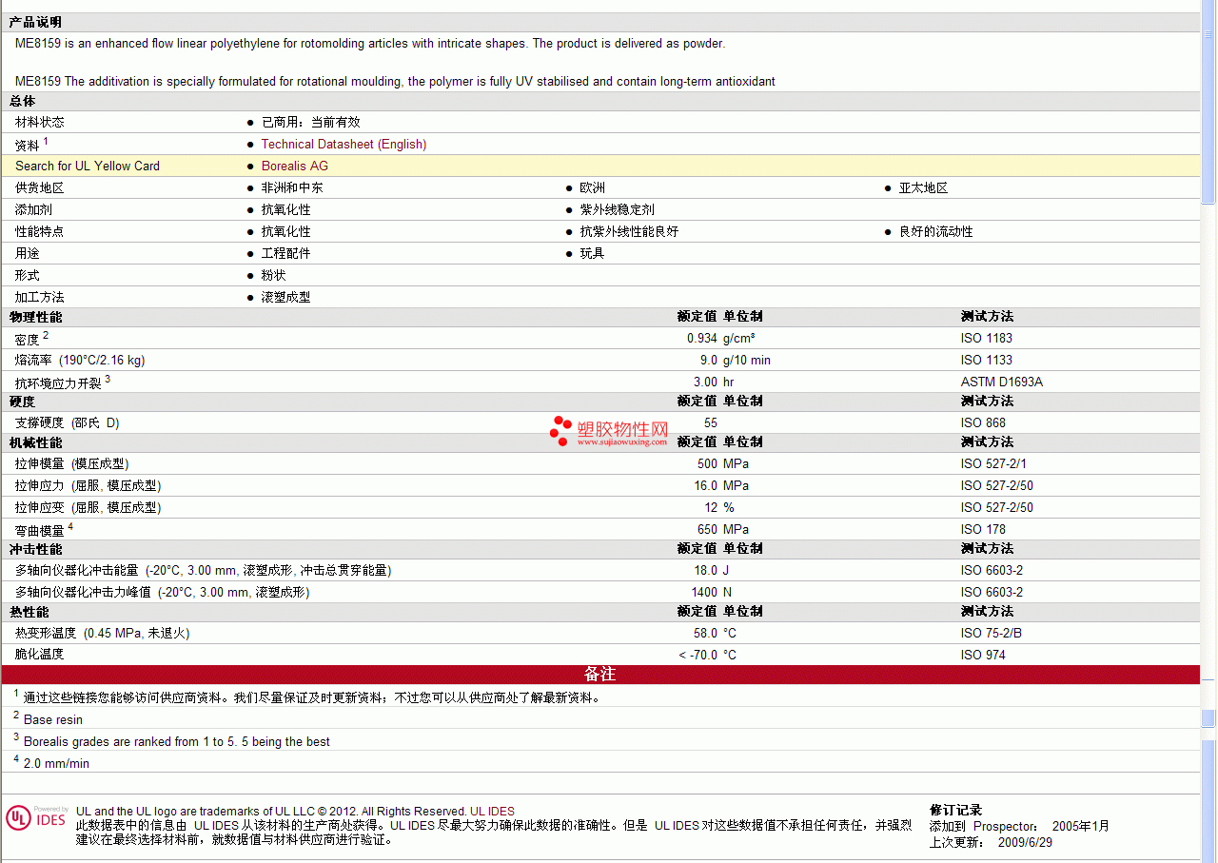Screen dimensions: 1218x863
Task: Click the ISO 974 test method
Action: (x=983, y=656)
